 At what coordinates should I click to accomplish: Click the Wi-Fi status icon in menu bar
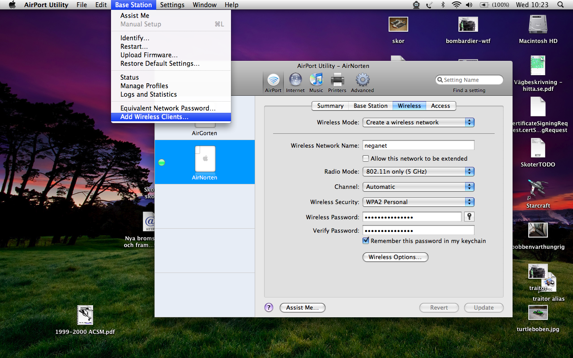(456, 5)
